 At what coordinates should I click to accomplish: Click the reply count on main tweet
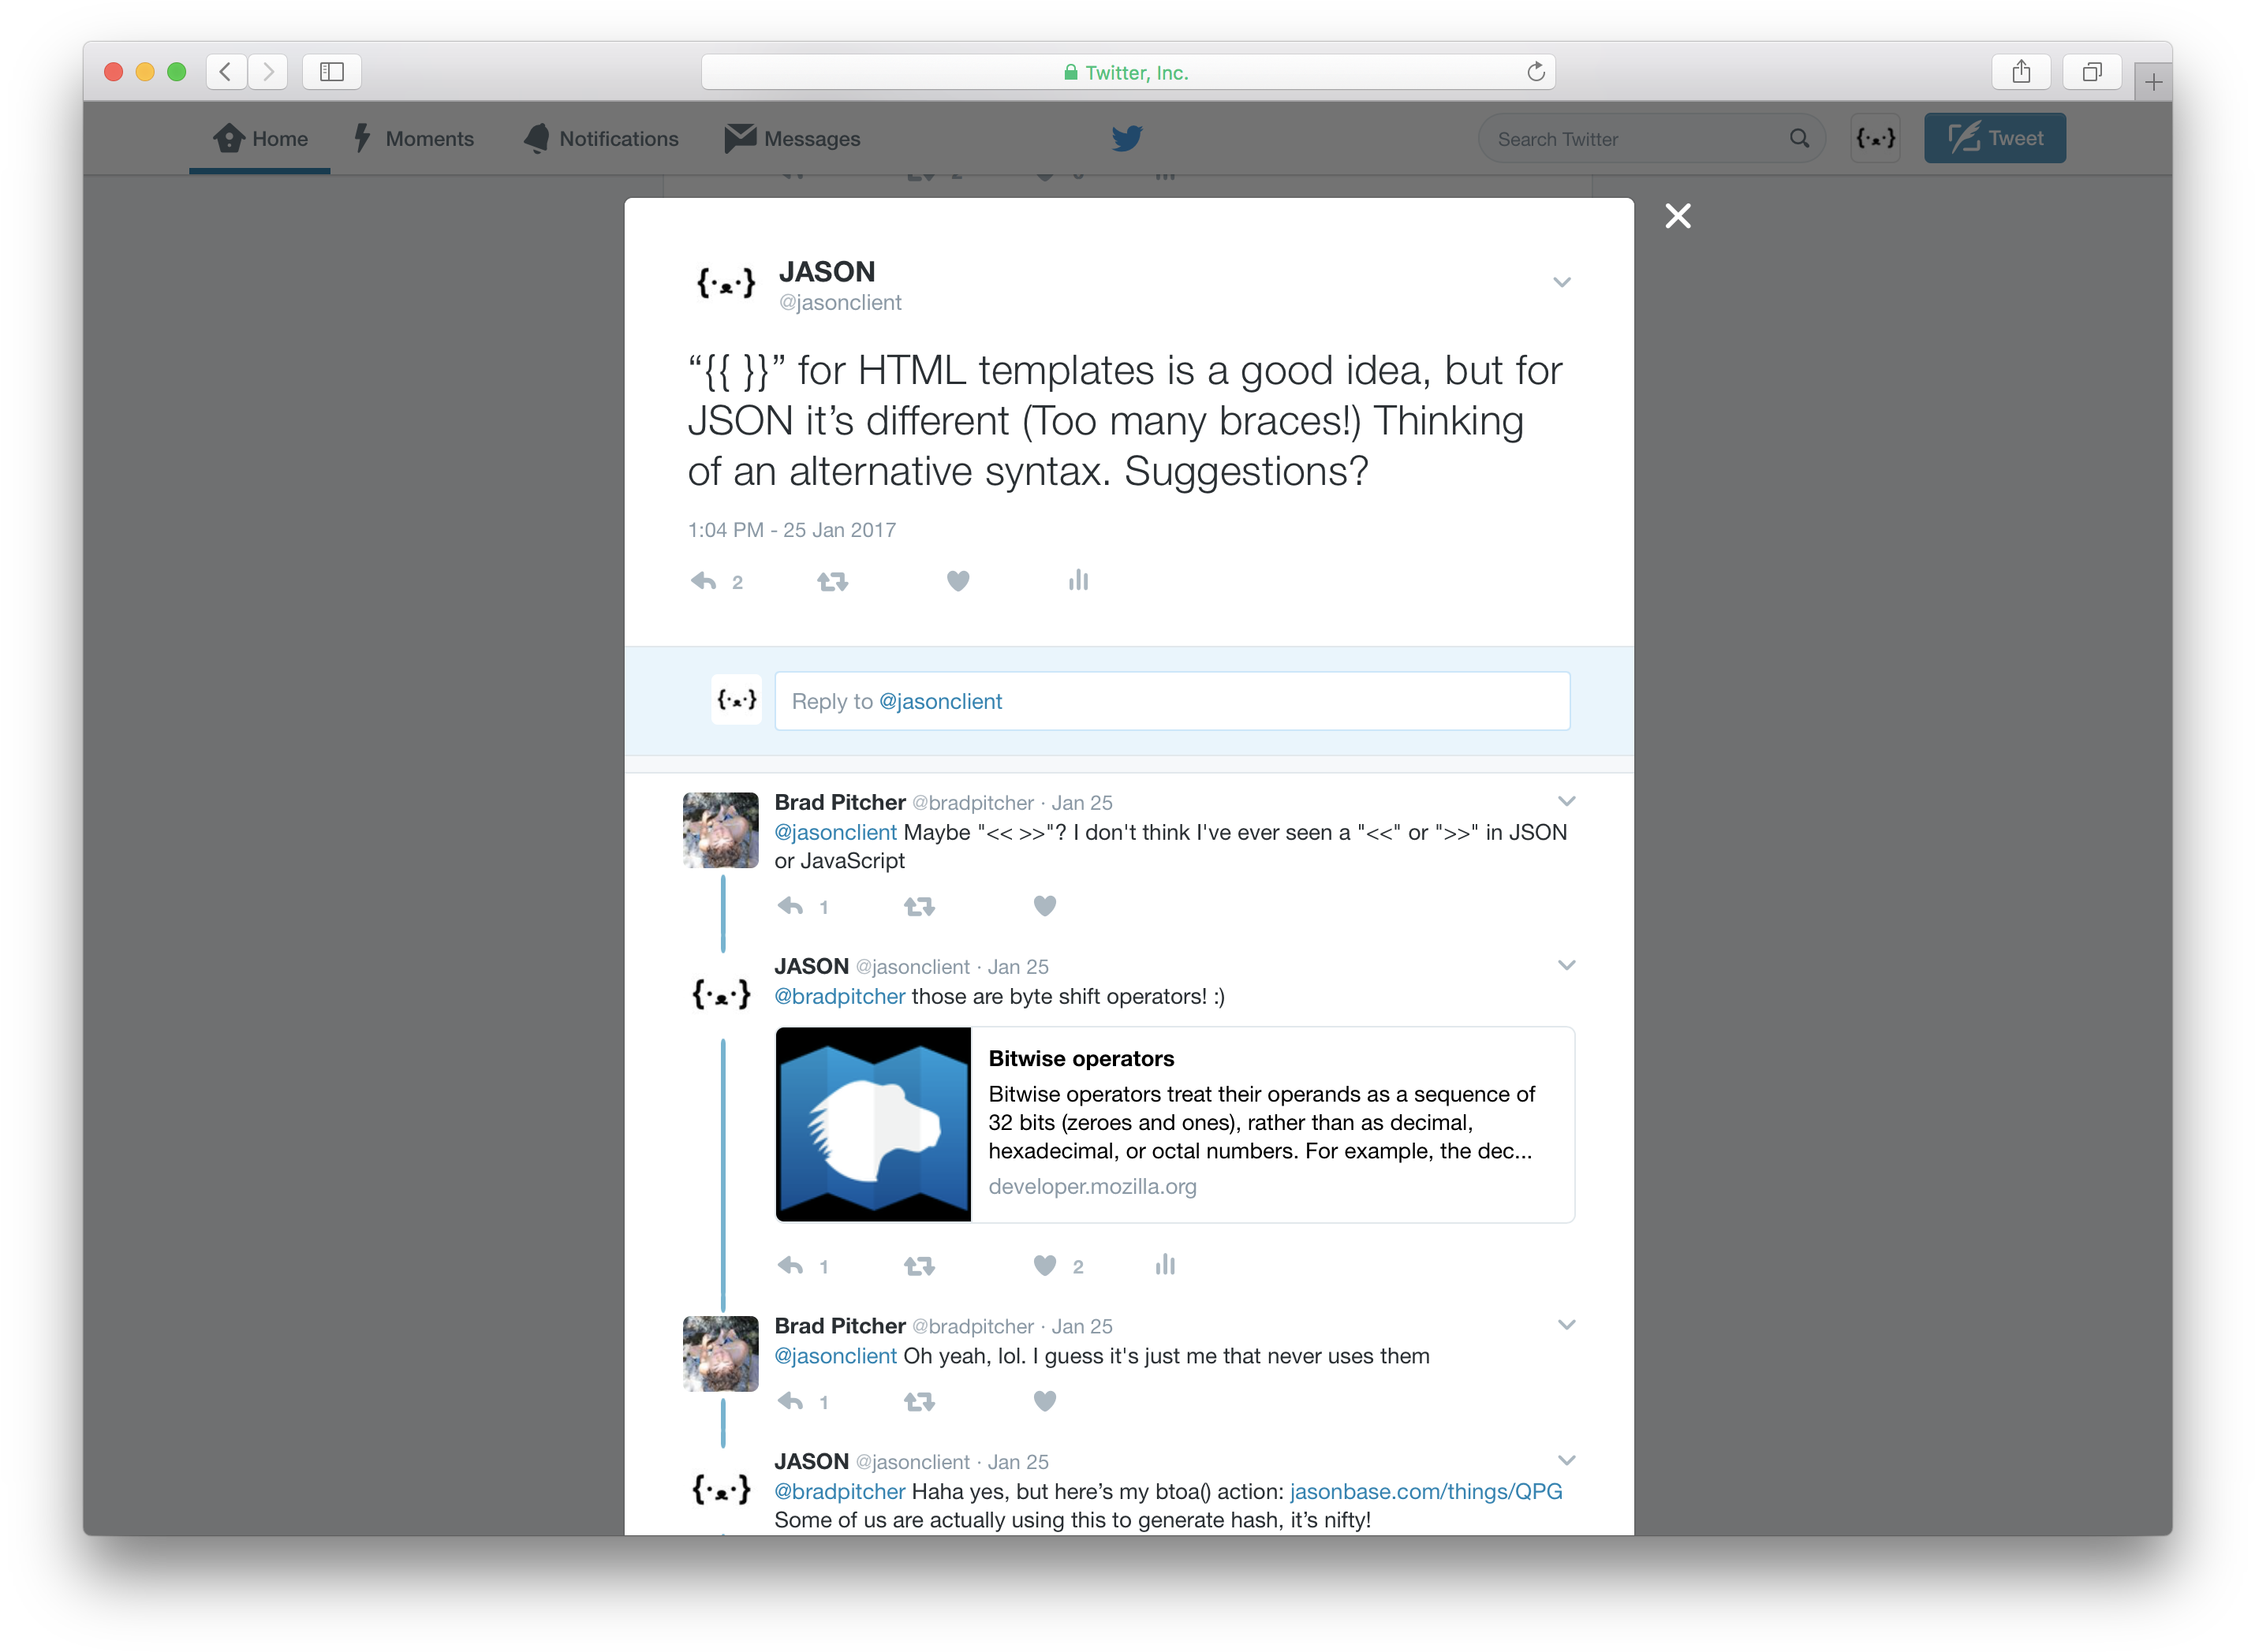click(735, 581)
